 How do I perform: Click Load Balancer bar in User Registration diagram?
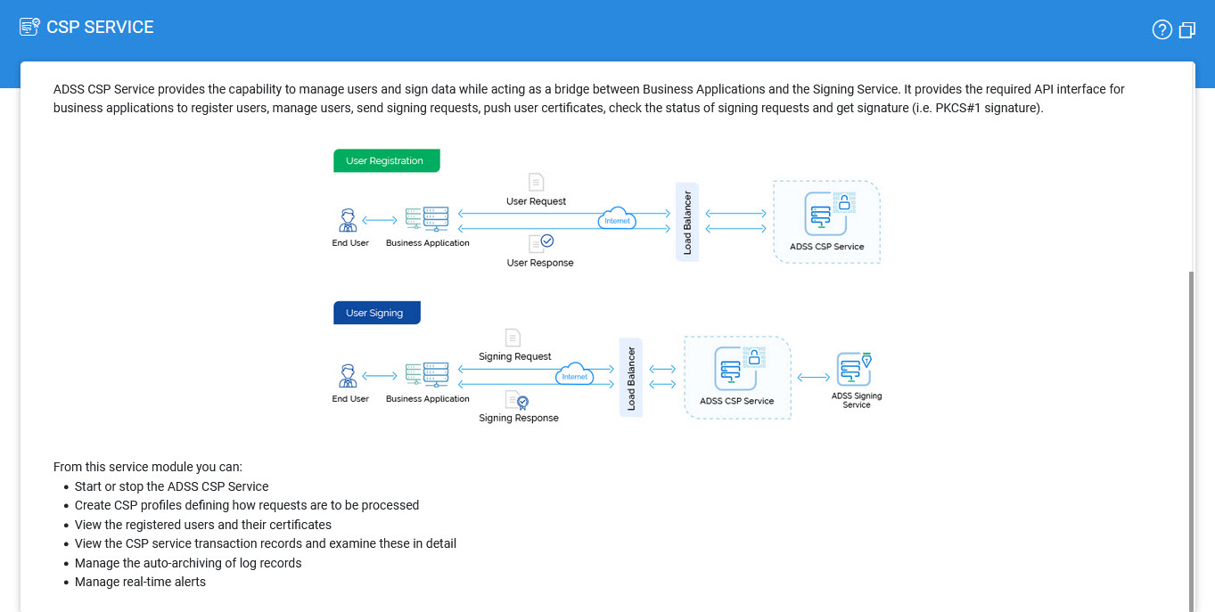tap(687, 222)
